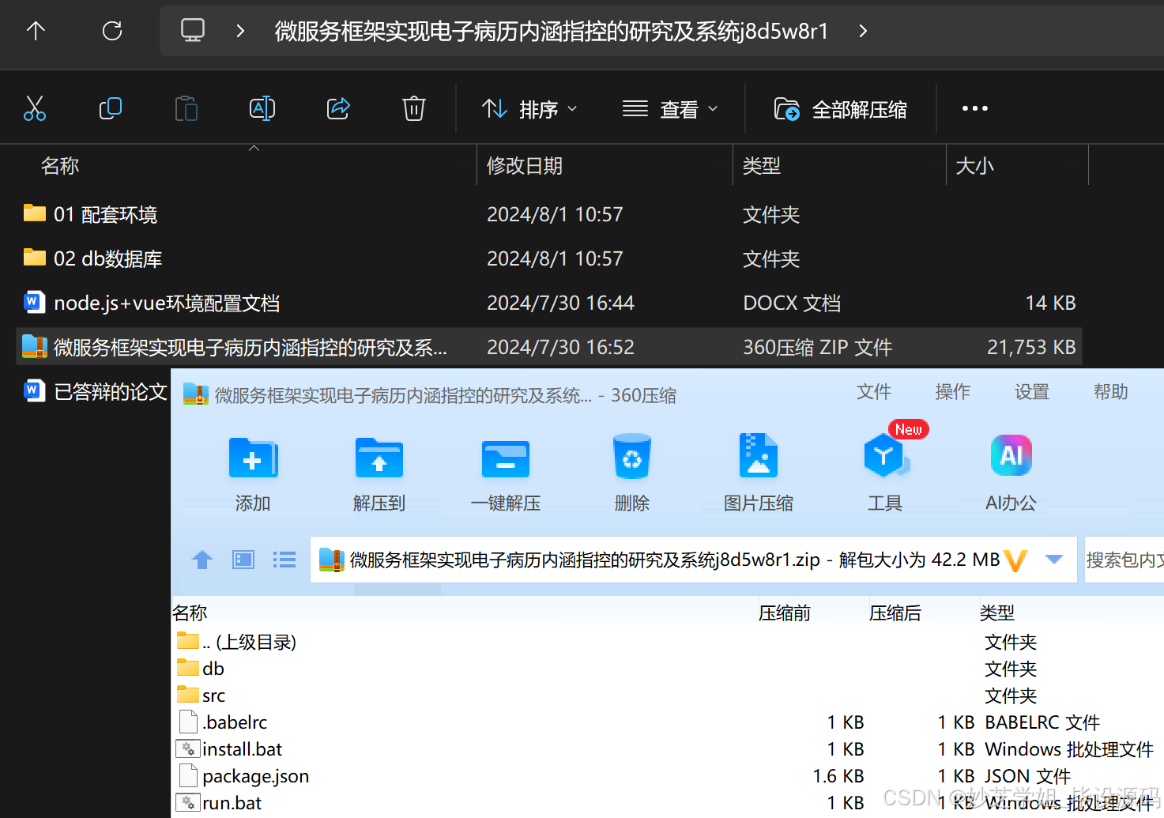Sort by the 大小 column header
This screenshot has height=818, width=1164.
tap(974, 166)
